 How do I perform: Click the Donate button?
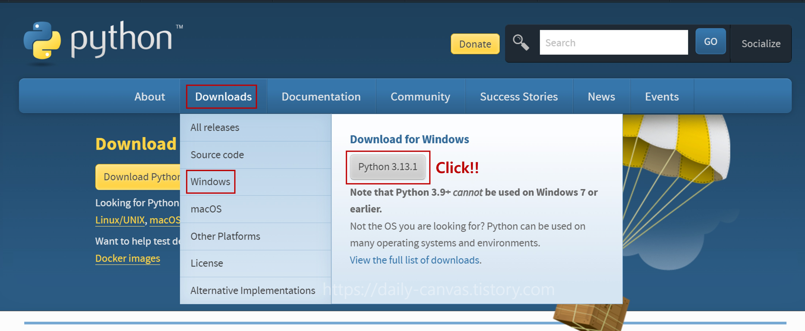coord(475,44)
